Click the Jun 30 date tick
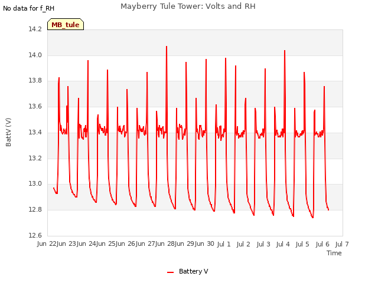Viewport: 378px width, 283px height. coord(204,244)
